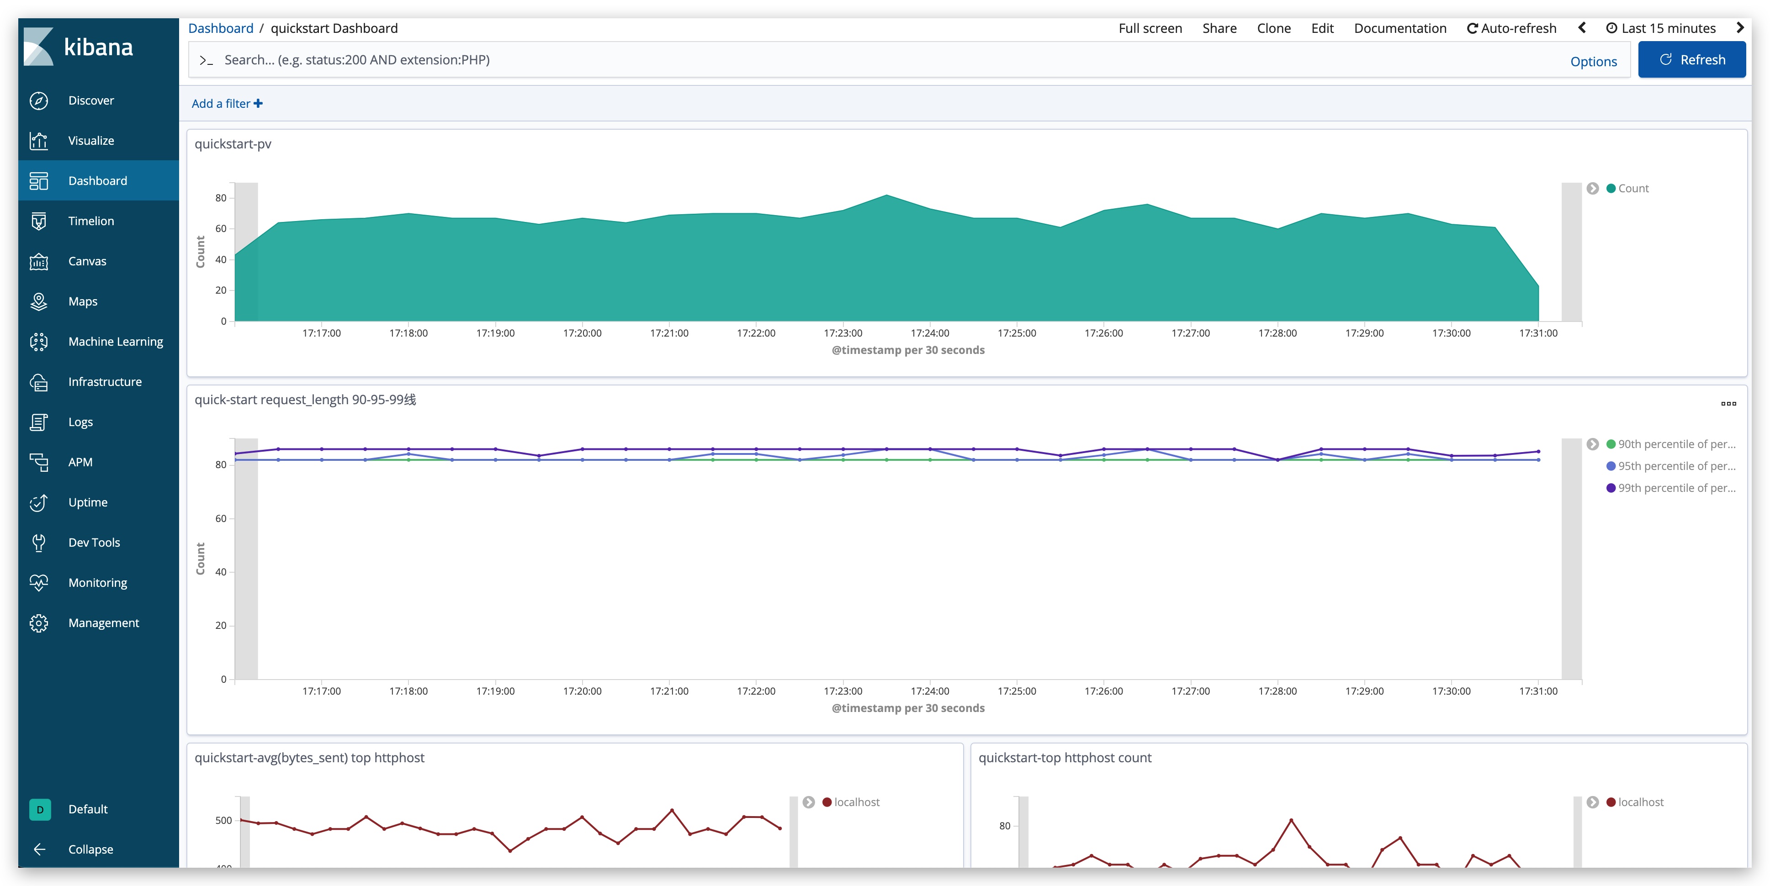1770x886 pixels.
Task: Toggle Auto-refresh in top bar
Action: tap(1512, 28)
